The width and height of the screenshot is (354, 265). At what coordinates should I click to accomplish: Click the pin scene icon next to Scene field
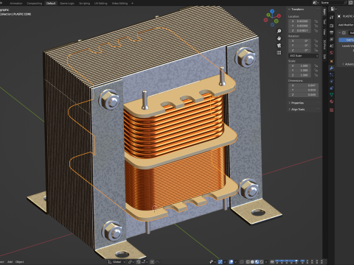tap(346, 2)
